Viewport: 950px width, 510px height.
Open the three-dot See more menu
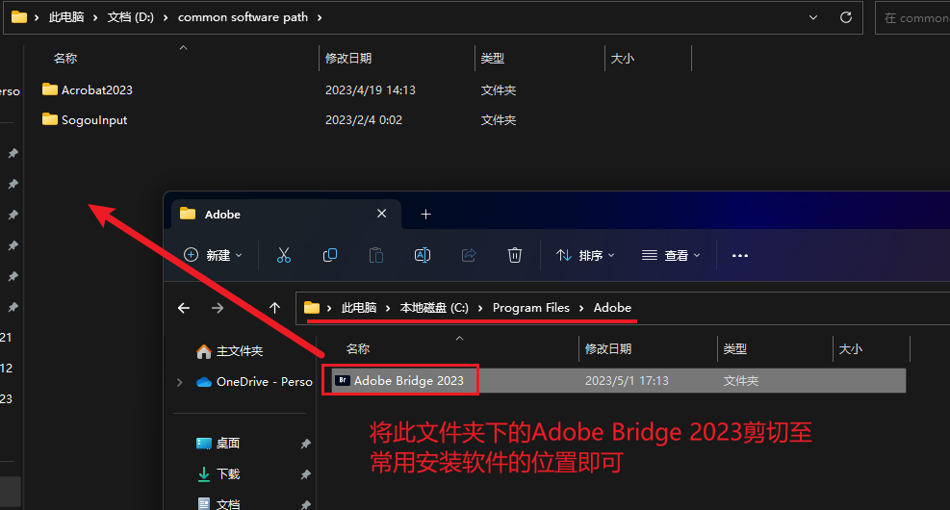740,256
